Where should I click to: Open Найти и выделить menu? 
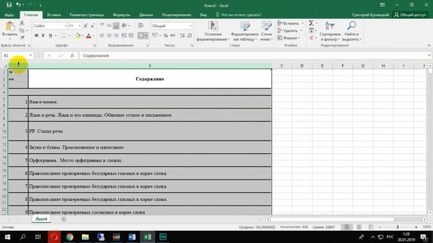click(352, 31)
